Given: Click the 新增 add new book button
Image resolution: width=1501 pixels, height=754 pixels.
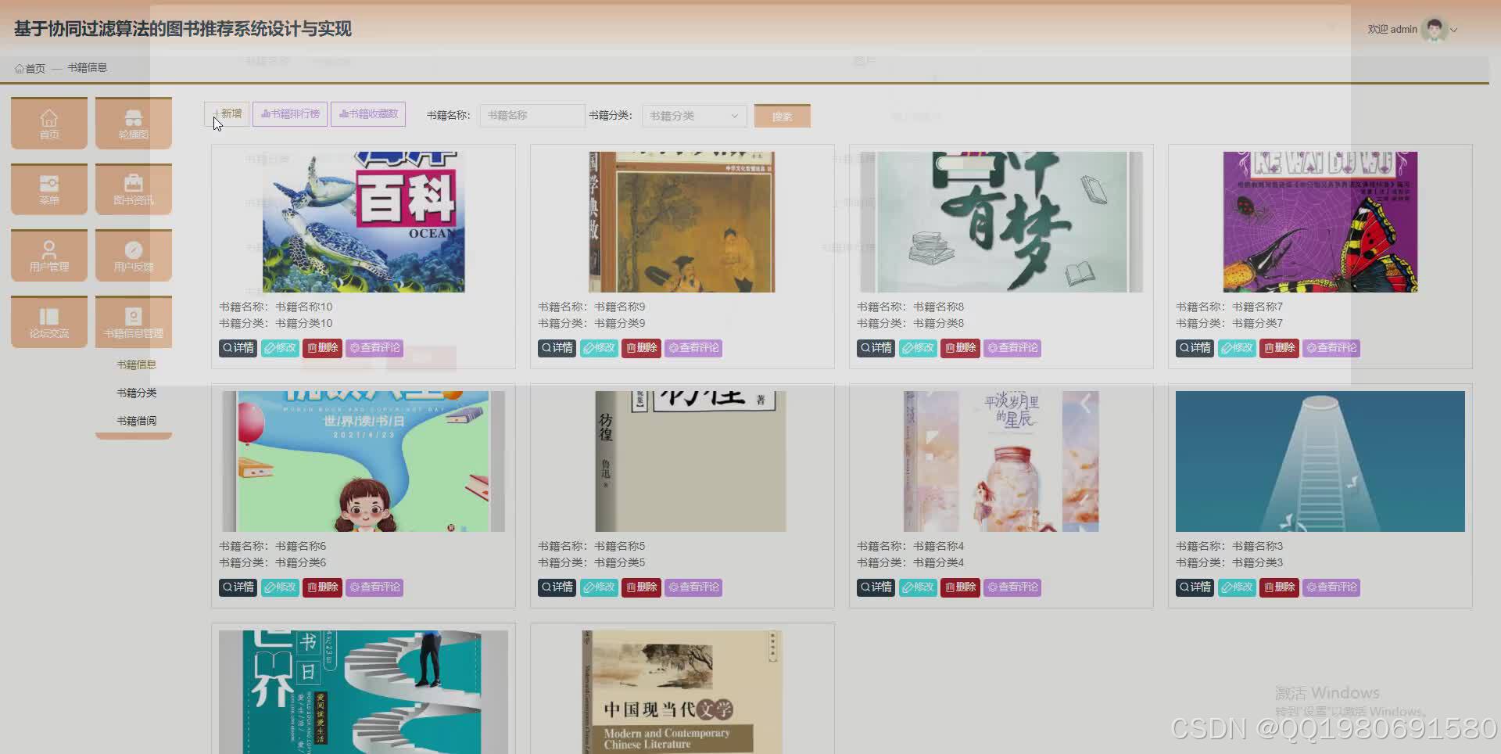Looking at the screenshot, I should click(x=226, y=113).
